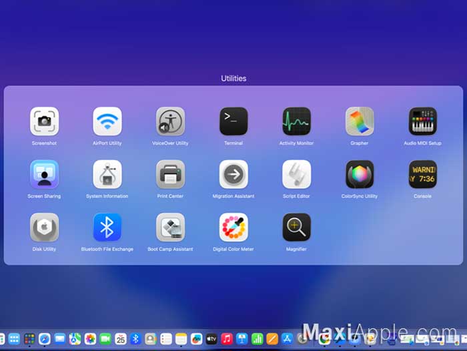Open ColorSync Utility
The image size is (467, 351).
pos(360,174)
